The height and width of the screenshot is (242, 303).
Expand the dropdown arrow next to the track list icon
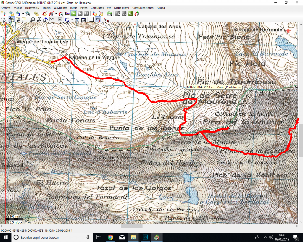click(x=56, y=13)
